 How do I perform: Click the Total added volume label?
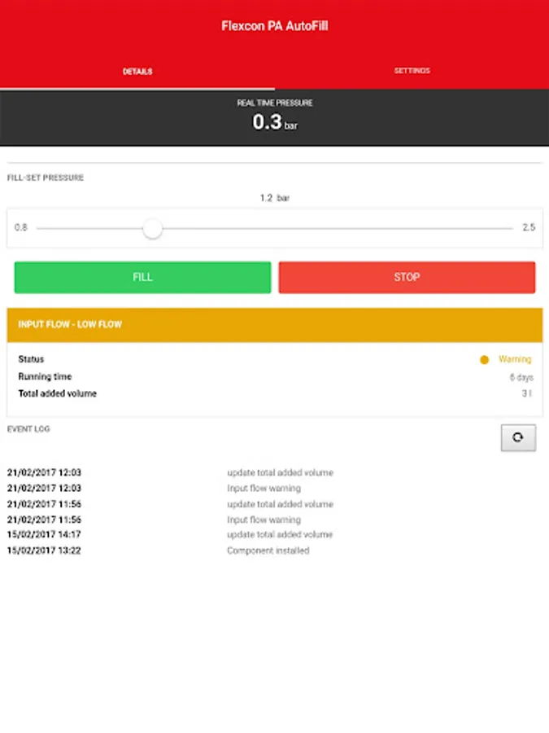click(x=58, y=393)
